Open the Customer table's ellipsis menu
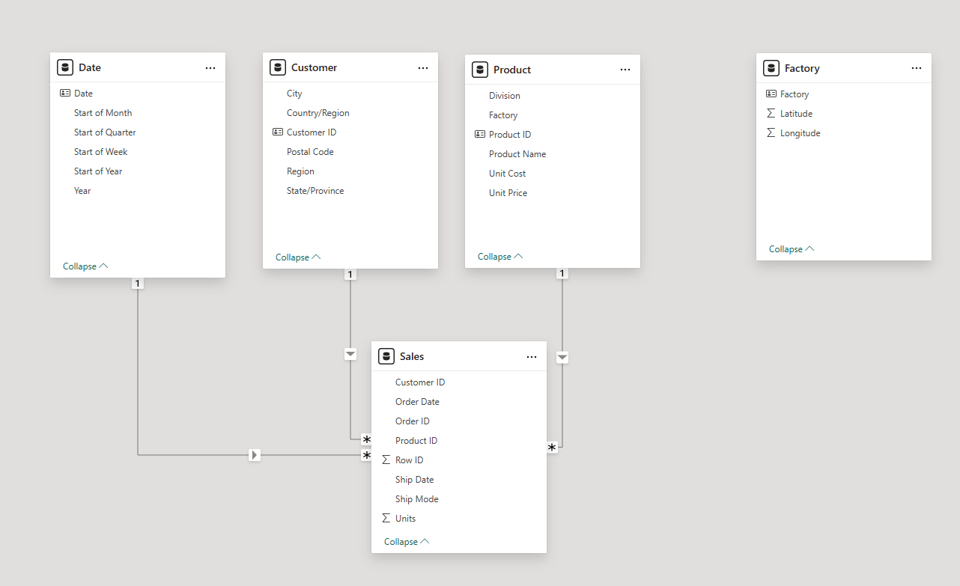960x586 pixels. point(423,67)
